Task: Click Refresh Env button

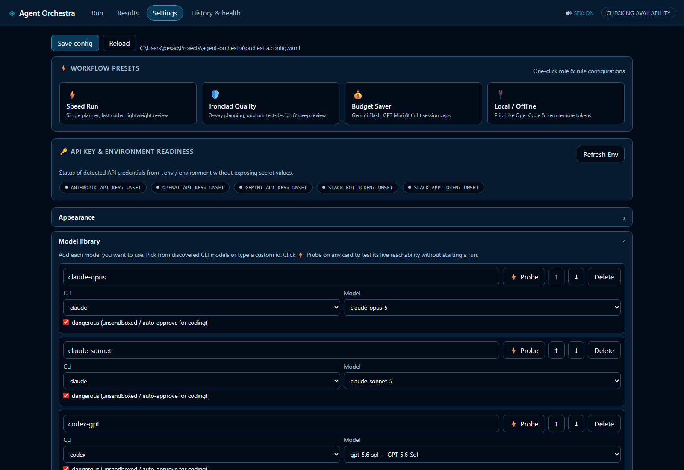Action: point(601,154)
